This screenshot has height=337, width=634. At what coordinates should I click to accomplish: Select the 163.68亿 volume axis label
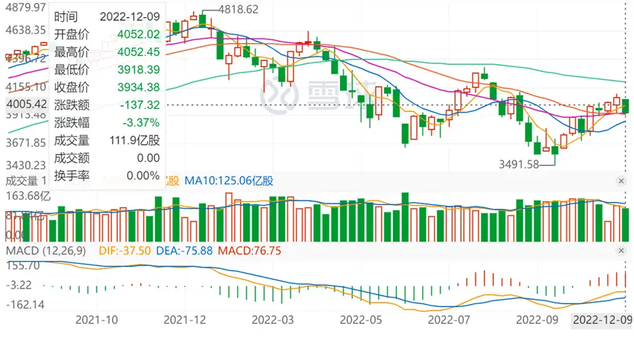[28, 196]
